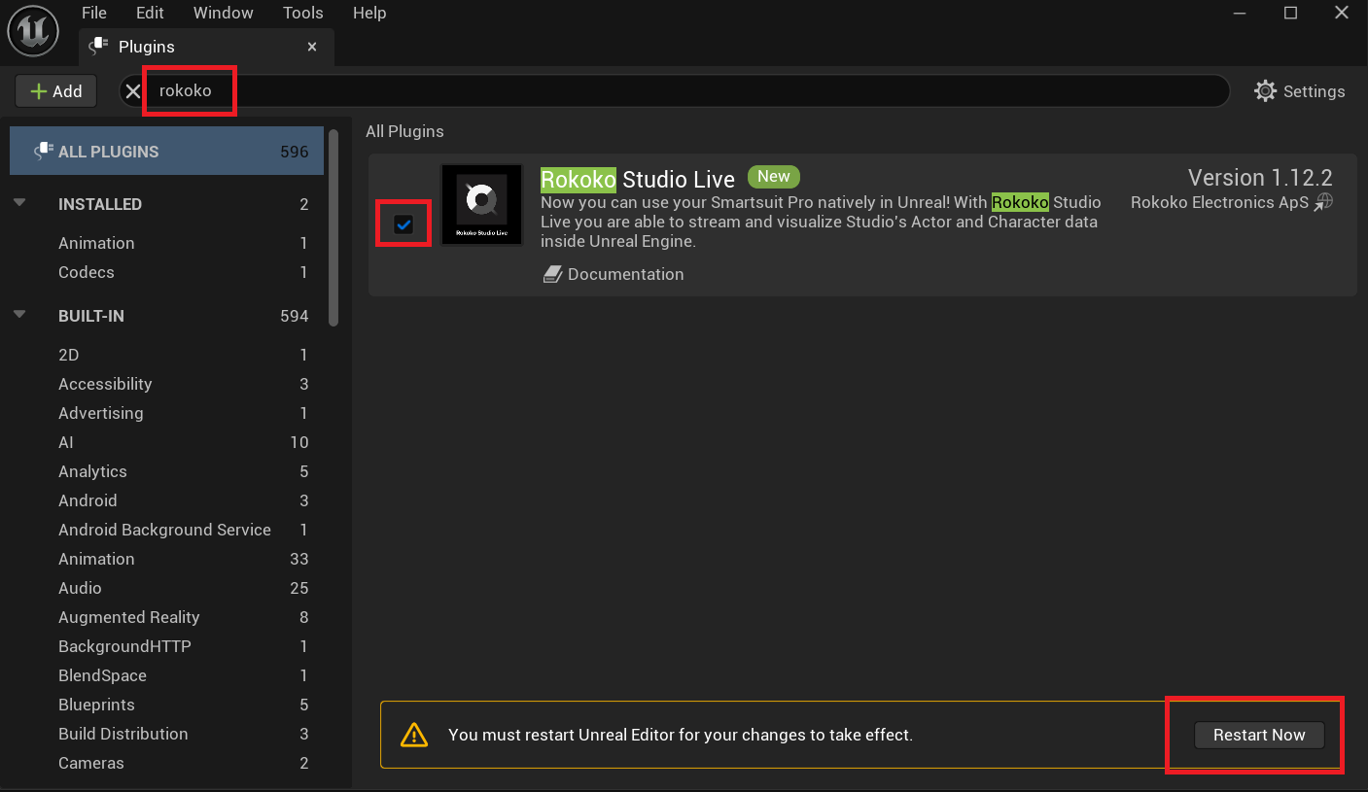Open the Documentation book icon link
Viewport: 1368px width, 792px height.
(x=552, y=275)
